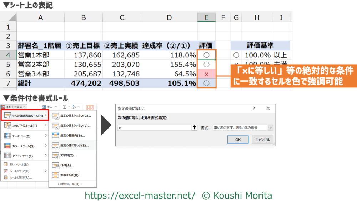Open the 書式 format dropdown
357x201 pixels.
coord(243,127)
